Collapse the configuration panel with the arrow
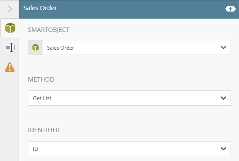Image resolution: width=239 pixels, height=161 pixels. coord(10,9)
